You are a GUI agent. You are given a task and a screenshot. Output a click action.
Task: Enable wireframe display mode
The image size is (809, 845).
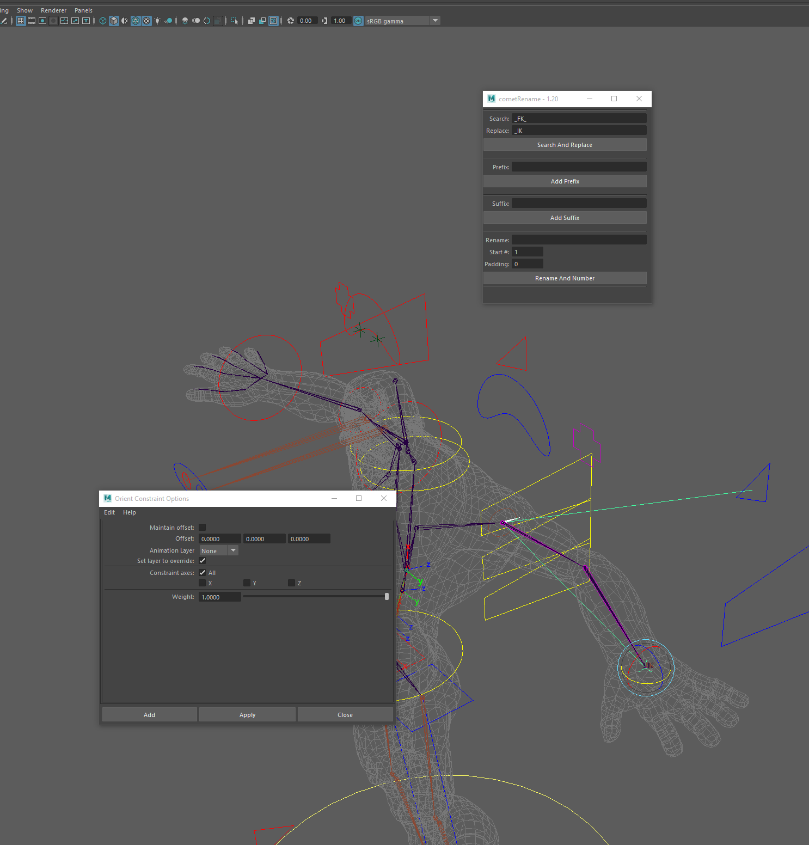(x=103, y=21)
